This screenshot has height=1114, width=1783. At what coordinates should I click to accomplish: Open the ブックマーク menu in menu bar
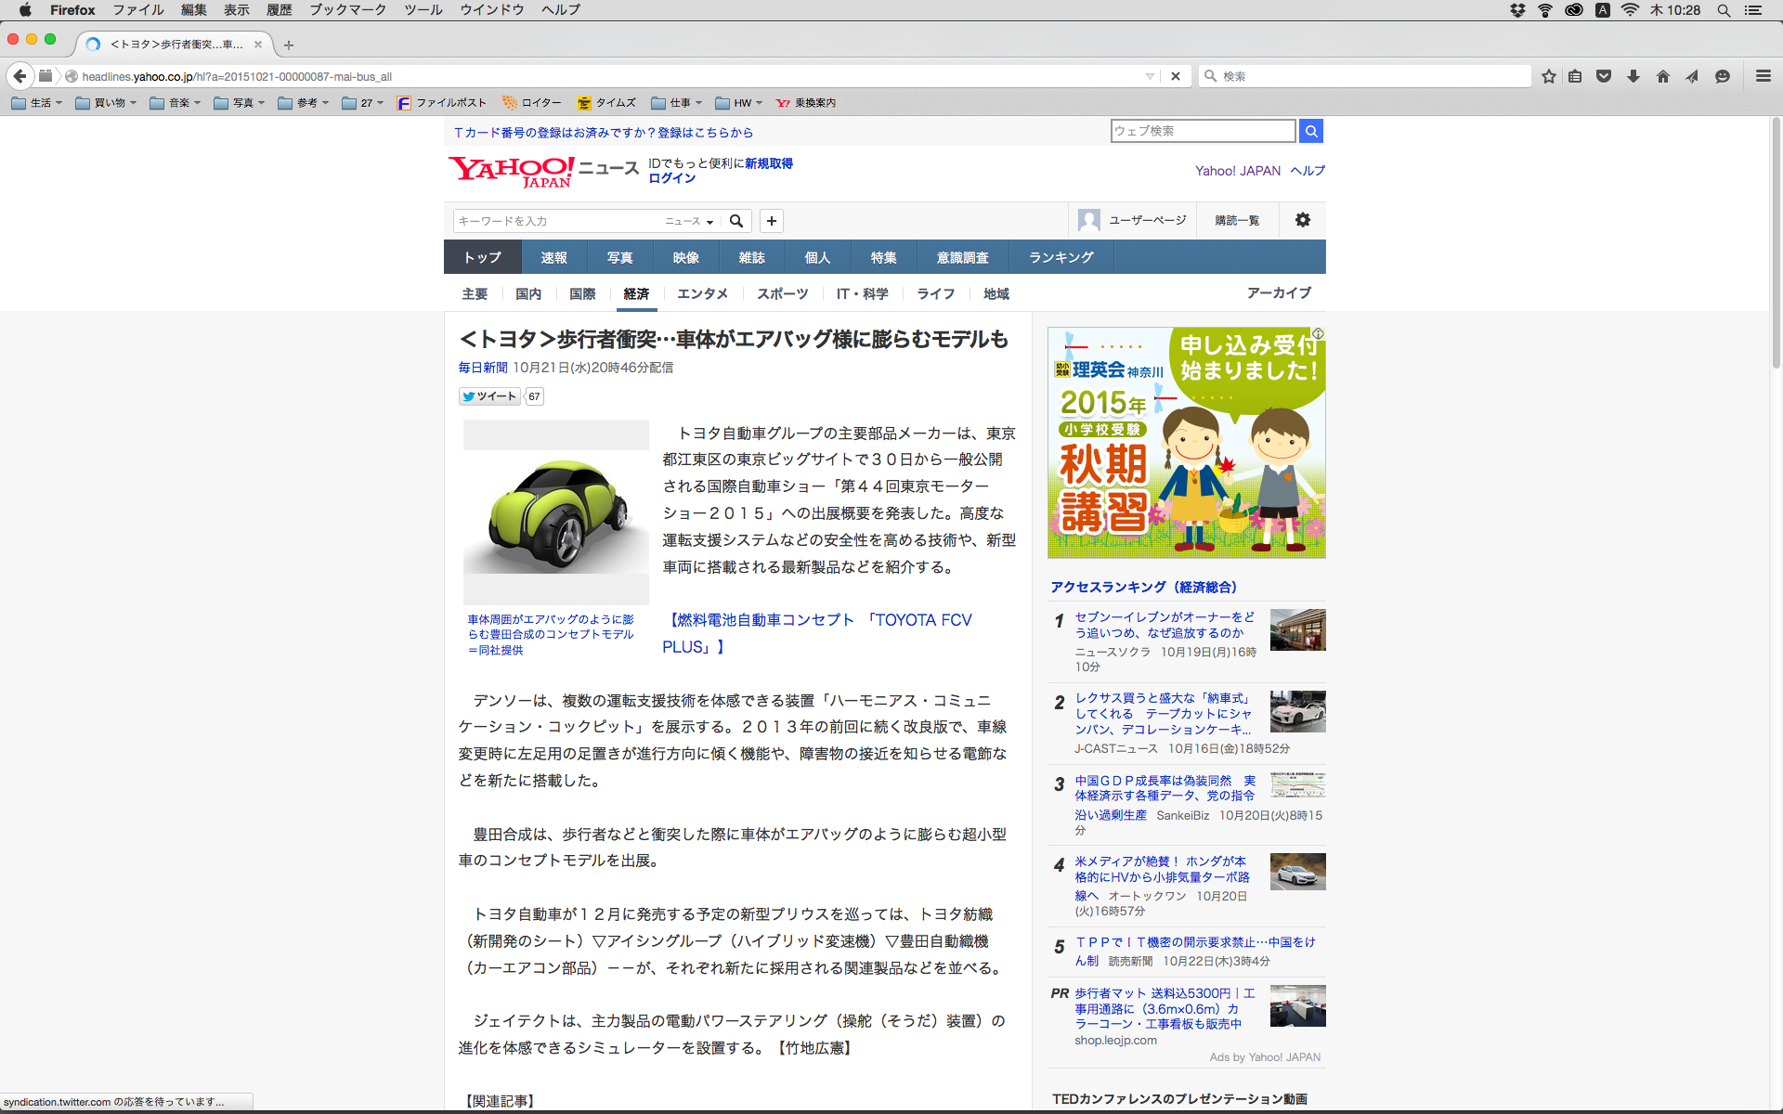pos(347,10)
